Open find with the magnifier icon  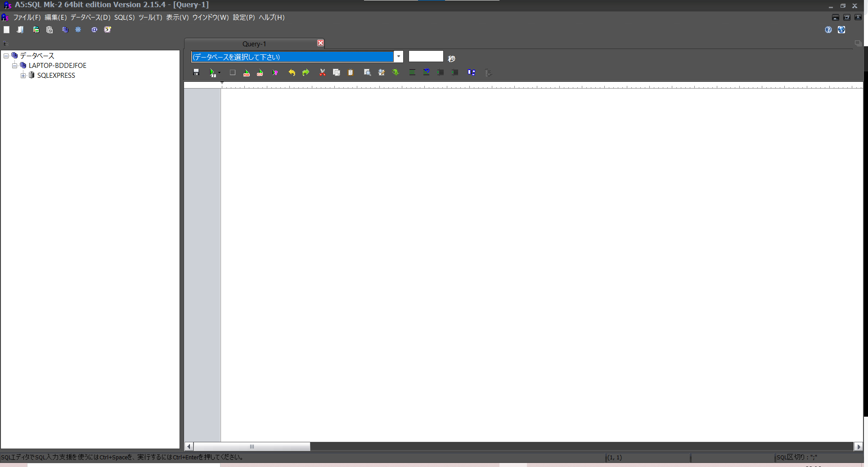pos(367,72)
